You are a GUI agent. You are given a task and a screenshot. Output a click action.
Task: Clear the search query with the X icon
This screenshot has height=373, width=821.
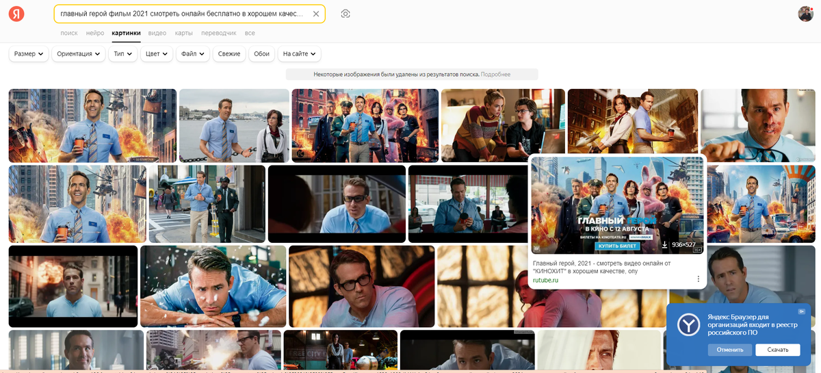coord(315,14)
